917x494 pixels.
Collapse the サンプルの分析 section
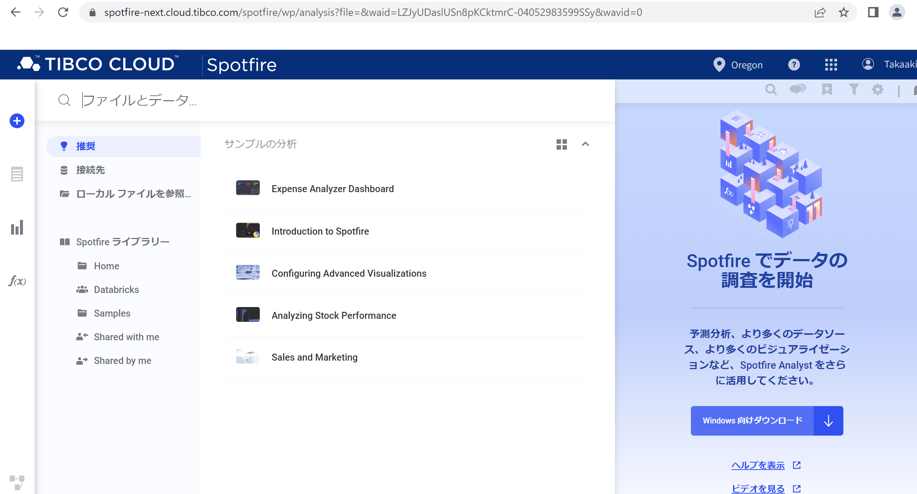point(585,144)
